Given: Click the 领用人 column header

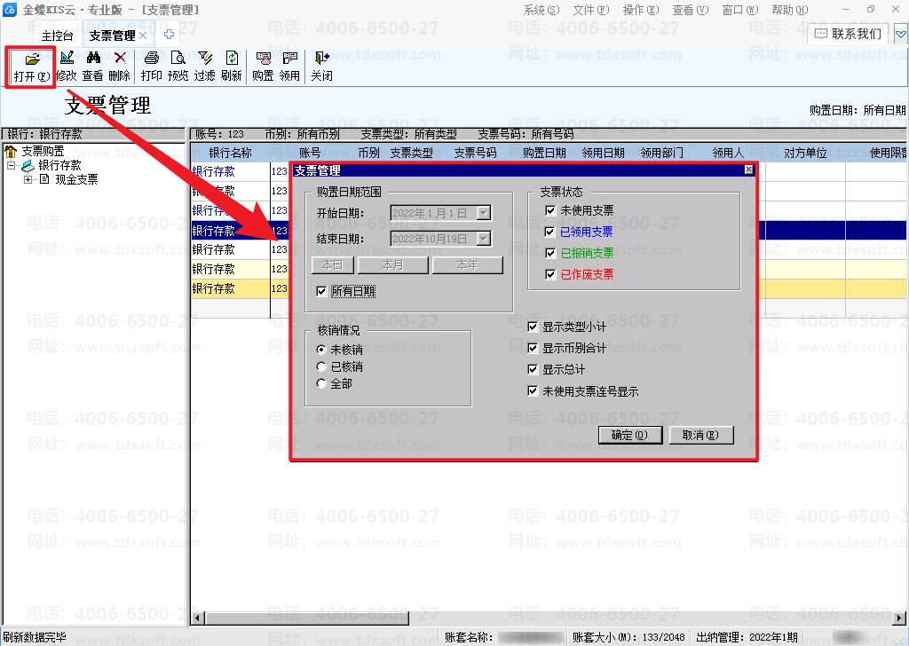Looking at the screenshot, I should (728, 153).
